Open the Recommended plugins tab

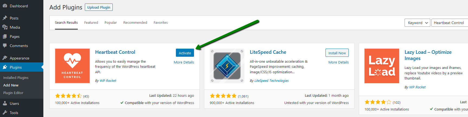click(135, 23)
